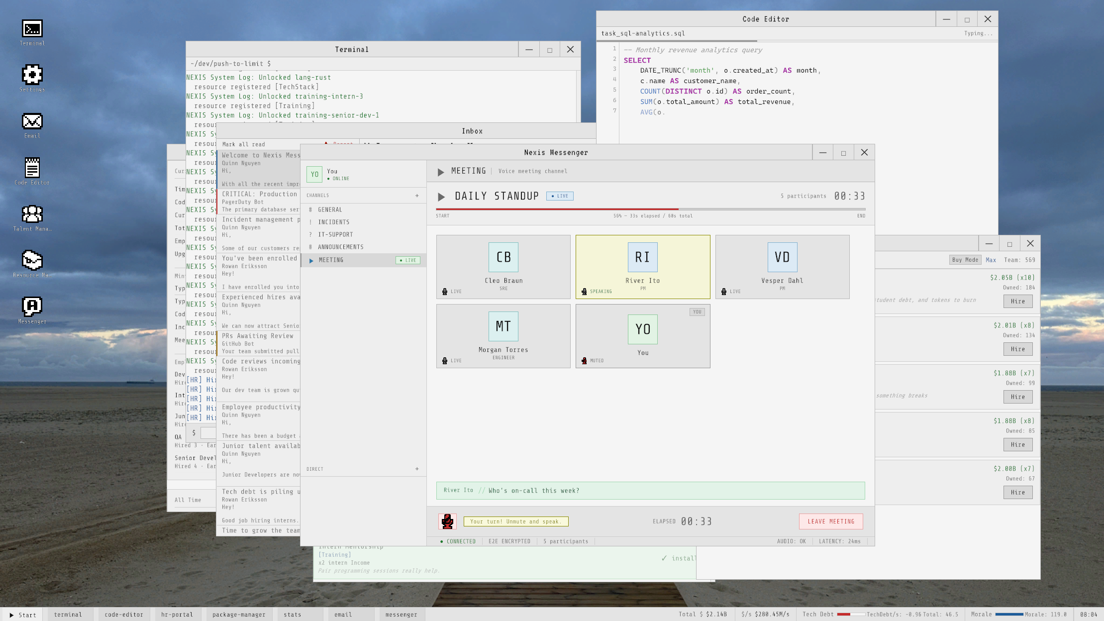Open the Messenger desktop icon
This screenshot has height=621, width=1104.
click(32, 307)
